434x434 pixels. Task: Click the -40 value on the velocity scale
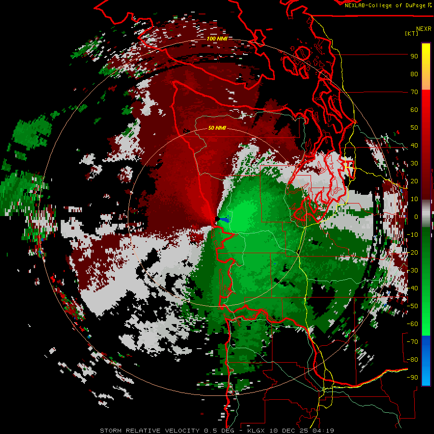[x=412, y=288]
